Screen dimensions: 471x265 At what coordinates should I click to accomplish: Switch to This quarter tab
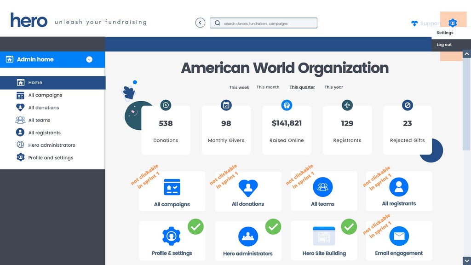(302, 87)
